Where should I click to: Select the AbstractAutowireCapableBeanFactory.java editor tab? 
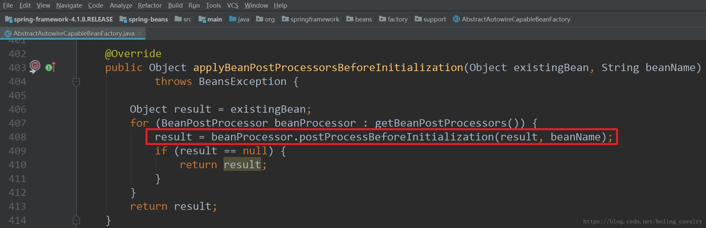(73, 33)
